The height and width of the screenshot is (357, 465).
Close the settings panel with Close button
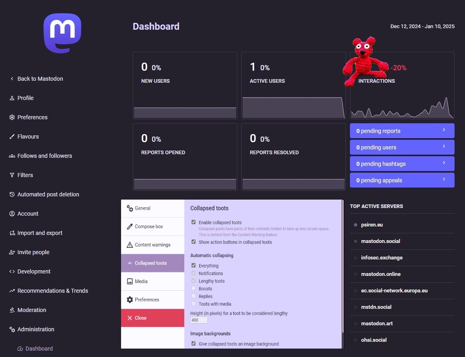pyautogui.click(x=153, y=318)
